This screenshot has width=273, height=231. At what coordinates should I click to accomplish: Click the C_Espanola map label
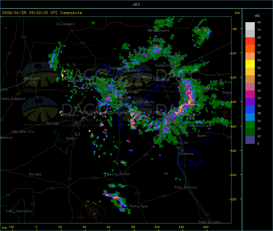pos(131,70)
